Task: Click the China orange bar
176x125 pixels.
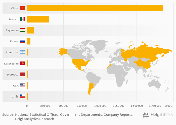Action: tap(95, 8)
